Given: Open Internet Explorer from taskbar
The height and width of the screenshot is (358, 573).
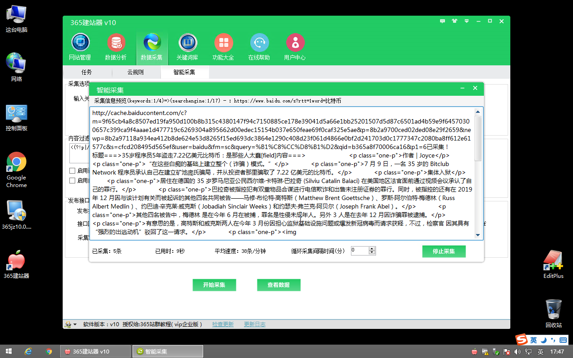Looking at the screenshot, I should click(29, 351).
